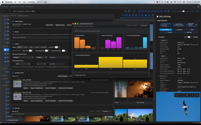201x125 pixels.
Task: Collapse the Image group in metadata panel
Action: coord(160,56)
